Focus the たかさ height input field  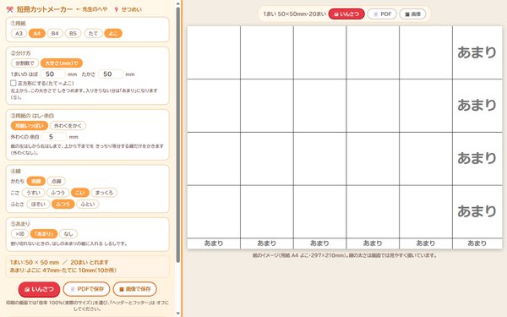[x=111, y=74]
